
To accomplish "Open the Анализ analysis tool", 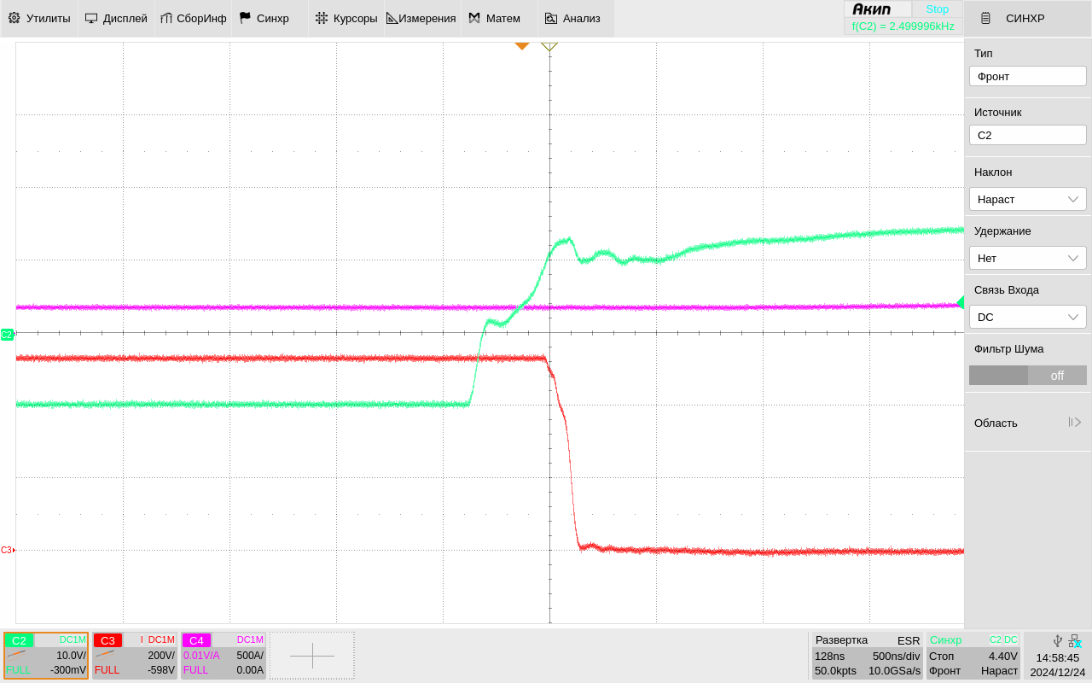I will click(x=572, y=18).
